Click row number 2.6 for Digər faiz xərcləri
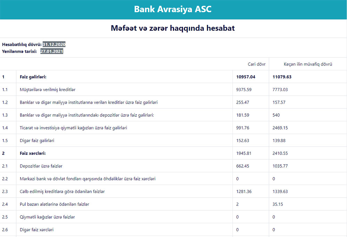 pos(5,230)
